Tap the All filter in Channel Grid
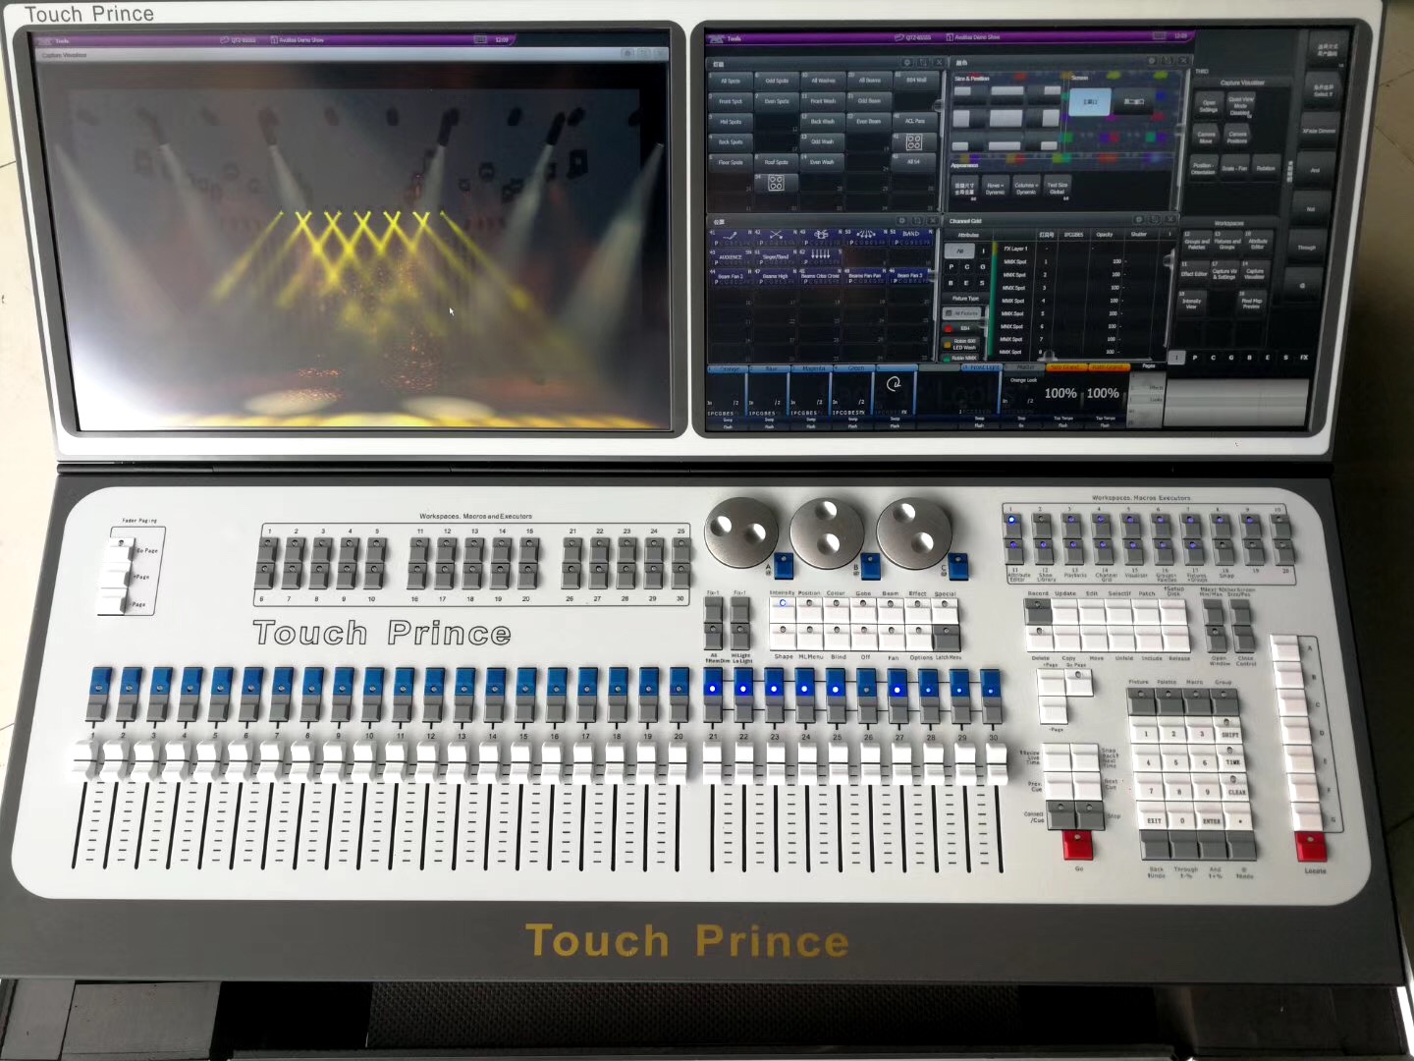Screen dimensions: 1414x1061 tap(959, 251)
